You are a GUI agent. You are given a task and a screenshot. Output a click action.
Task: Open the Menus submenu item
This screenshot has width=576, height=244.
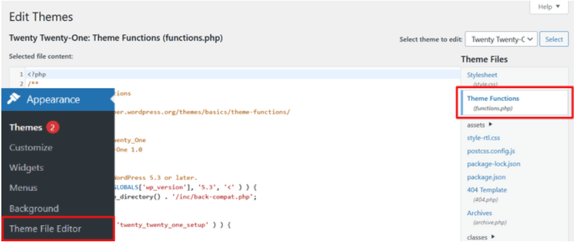click(x=23, y=188)
